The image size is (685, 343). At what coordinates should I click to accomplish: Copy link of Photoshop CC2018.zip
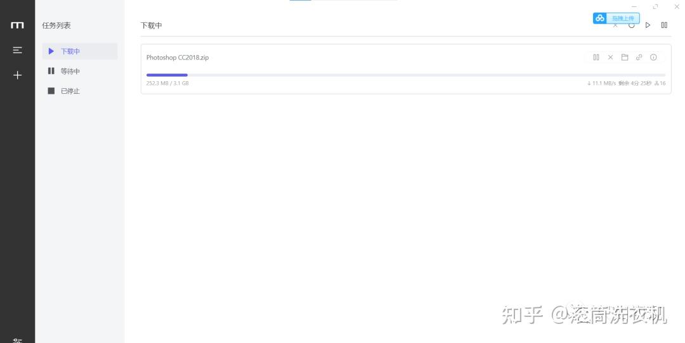pyautogui.click(x=639, y=57)
